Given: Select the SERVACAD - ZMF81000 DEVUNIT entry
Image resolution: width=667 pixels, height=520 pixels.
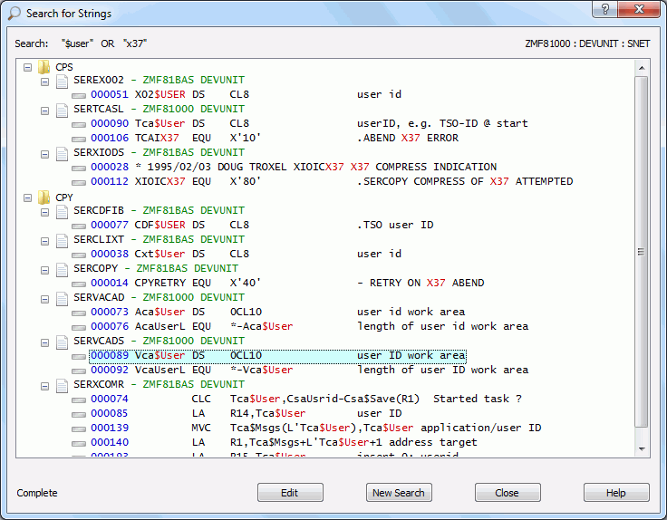Looking at the screenshot, I should pos(159,297).
